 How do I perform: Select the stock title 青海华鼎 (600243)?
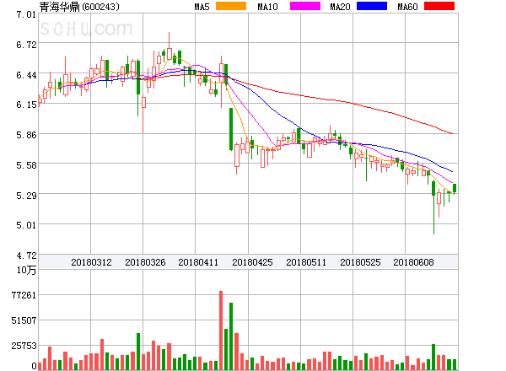[79, 7]
